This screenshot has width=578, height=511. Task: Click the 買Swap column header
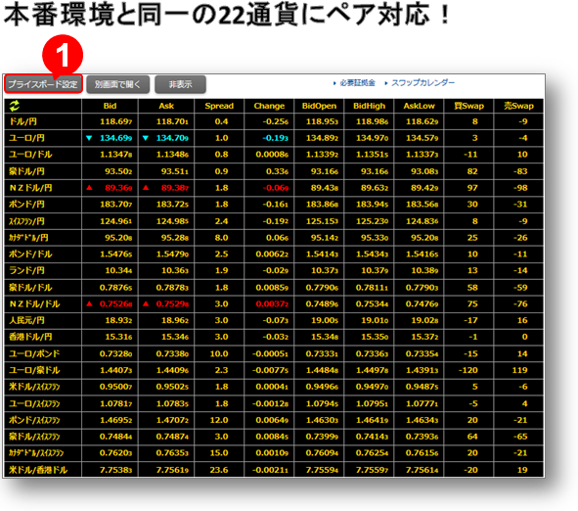(468, 106)
